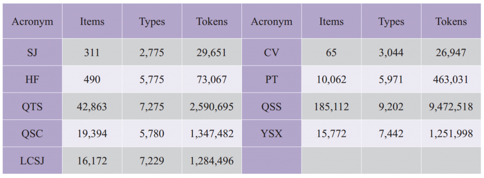This screenshot has width=484, height=178.
Task: Click the SJ acronym cell
Action: pos(33,52)
